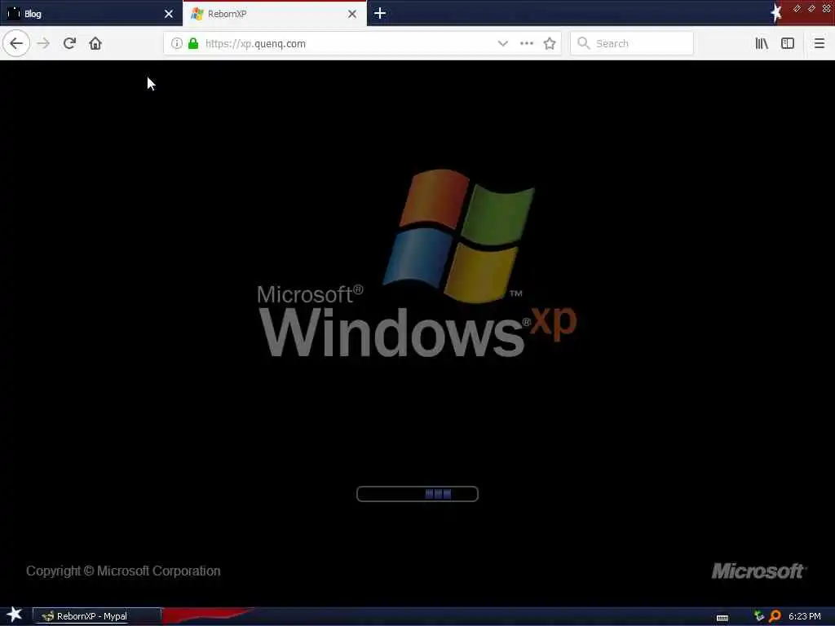The width and height of the screenshot is (835, 626).
Task: Open the network connection tray icon
Action: pyautogui.click(x=759, y=616)
